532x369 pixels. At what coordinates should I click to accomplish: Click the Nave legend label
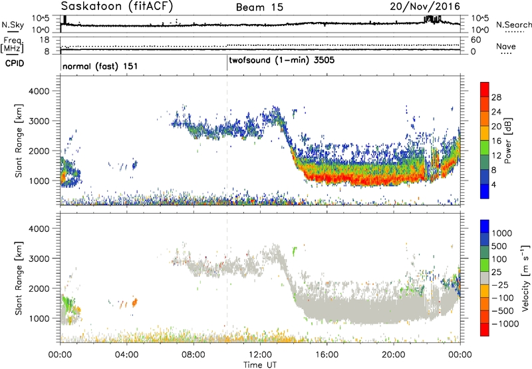point(506,47)
